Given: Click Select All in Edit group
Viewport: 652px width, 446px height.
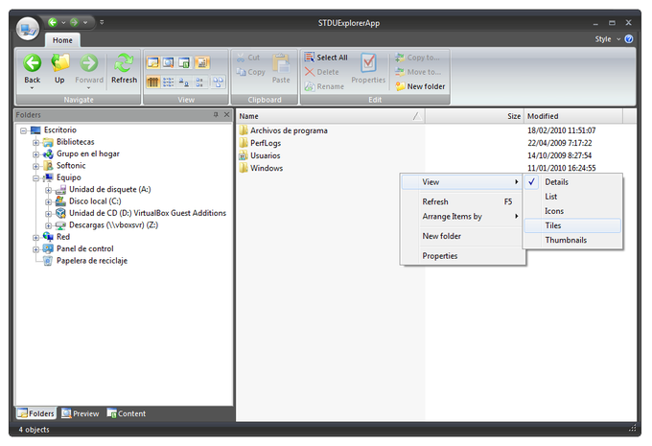Looking at the screenshot, I should pos(326,58).
